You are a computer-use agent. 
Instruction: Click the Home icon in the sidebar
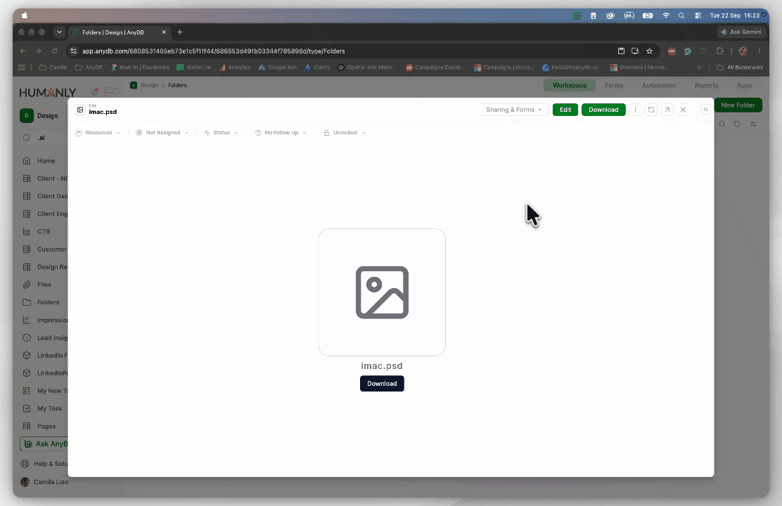coord(27,160)
